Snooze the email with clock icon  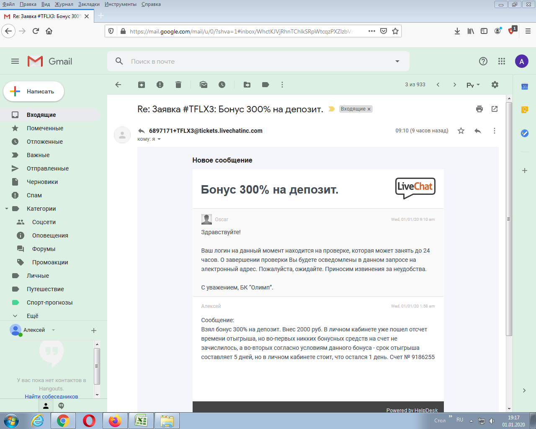point(222,85)
